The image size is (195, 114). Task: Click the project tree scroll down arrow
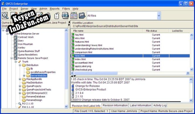pyautogui.click(x=66, y=106)
